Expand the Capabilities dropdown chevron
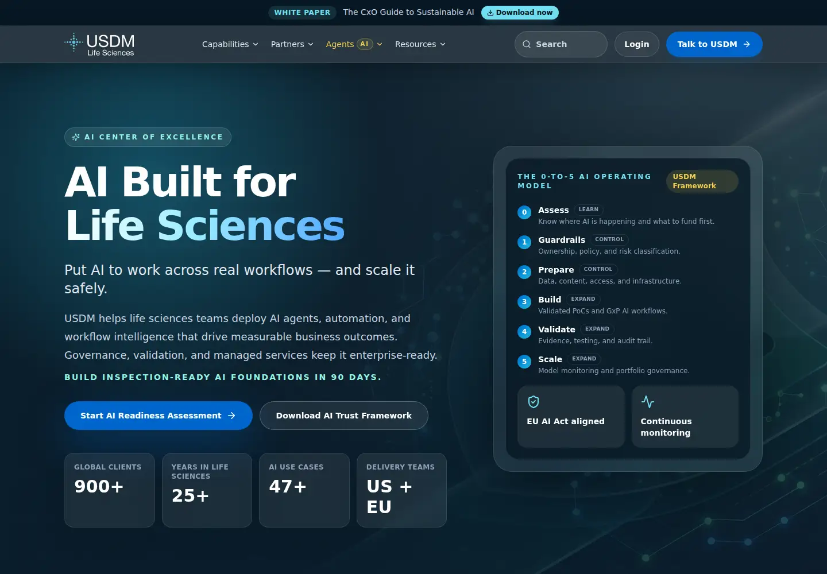 tap(256, 44)
